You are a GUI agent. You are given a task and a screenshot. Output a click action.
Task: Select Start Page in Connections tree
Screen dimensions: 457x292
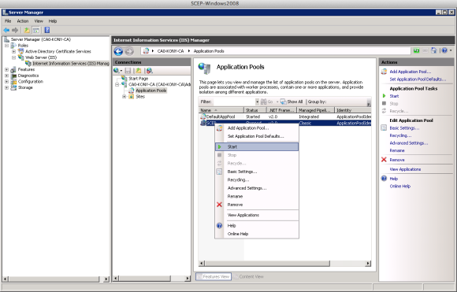point(138,79)
